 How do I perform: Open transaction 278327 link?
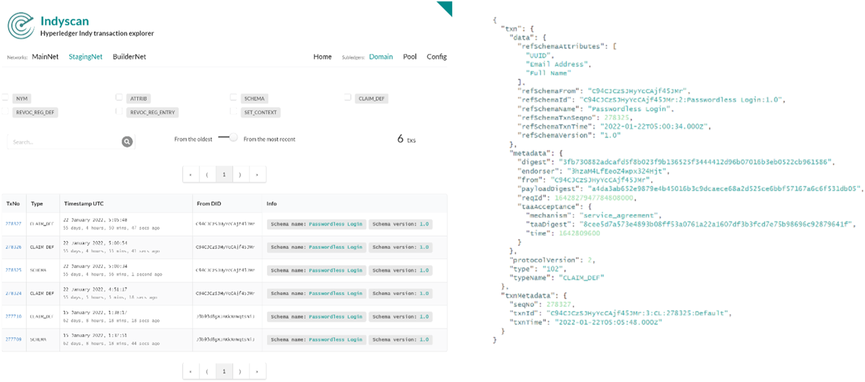(13, 224)
